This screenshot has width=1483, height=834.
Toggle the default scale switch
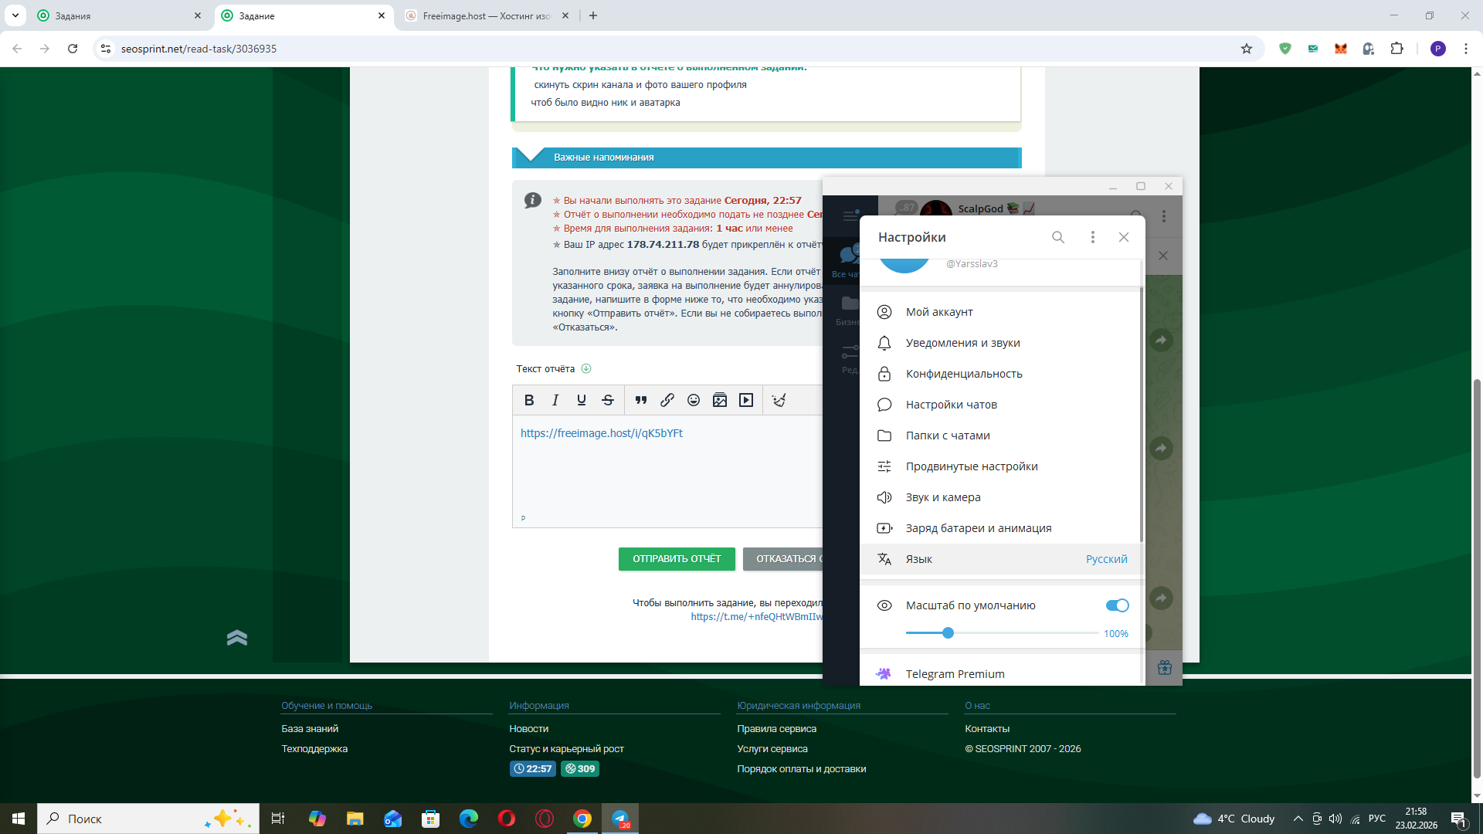(x=1117, y=605)
